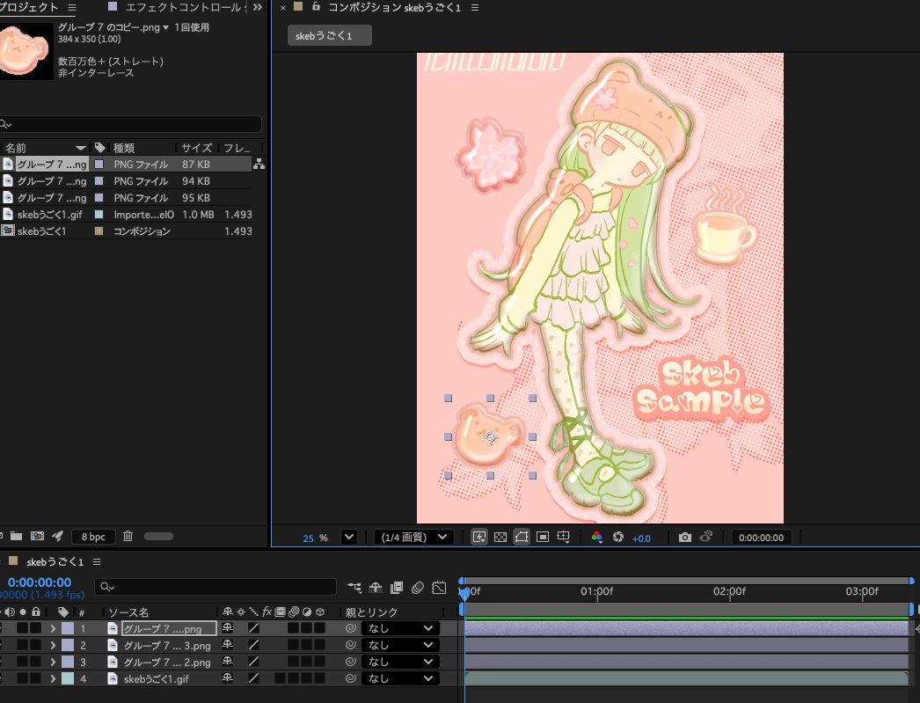
Task: Click the blue current time display in the timeline
Action: tap(40, 582)
